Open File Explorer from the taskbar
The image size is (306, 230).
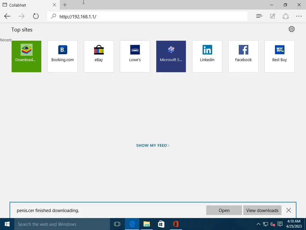click(146, 224)
